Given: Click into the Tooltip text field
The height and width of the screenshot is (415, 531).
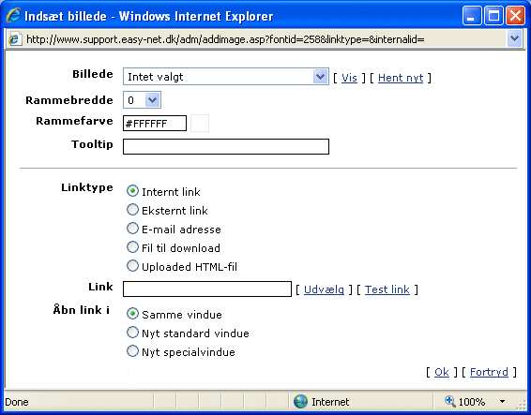Looking at the screenshot, I should (x=226, y=146).
